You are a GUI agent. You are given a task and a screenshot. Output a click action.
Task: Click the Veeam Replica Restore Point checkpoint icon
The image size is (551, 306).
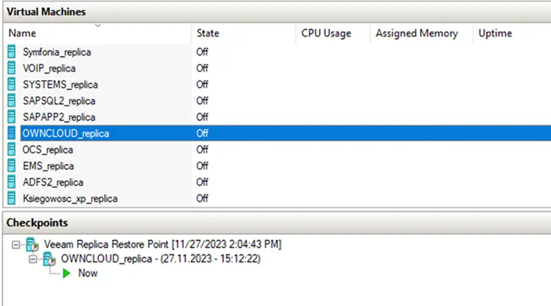click(31, 245)
